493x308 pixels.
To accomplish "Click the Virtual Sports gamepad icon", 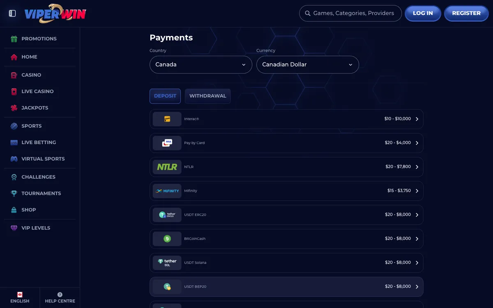I will (x=14, y=159).
